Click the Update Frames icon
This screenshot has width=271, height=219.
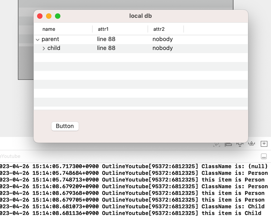coord(216,144)
